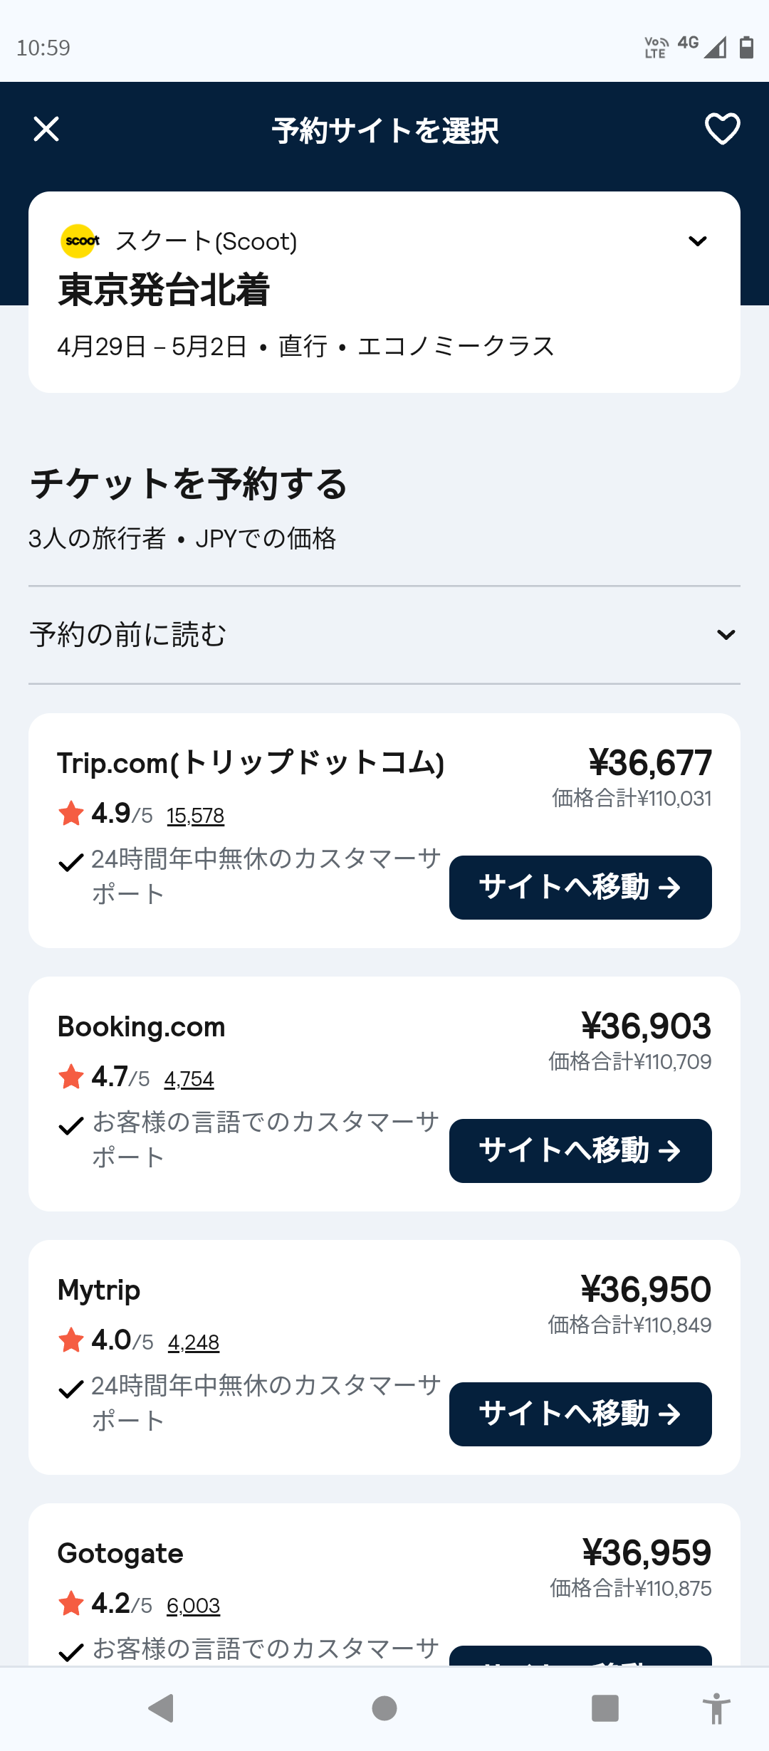Tap Mytrip's サイトへ移動 button
Screen dimensions: 769x1751
580,1414
